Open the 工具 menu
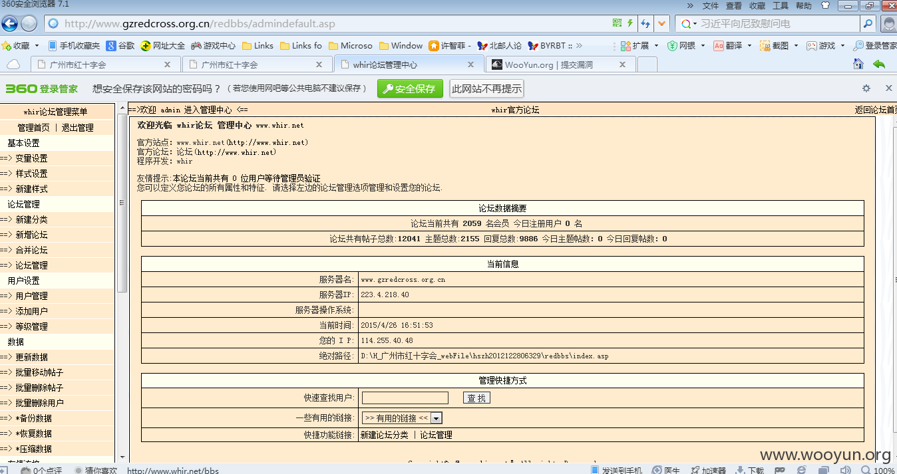Image resolution: width=897 pixels, height=474 pixels. (780, 5)
